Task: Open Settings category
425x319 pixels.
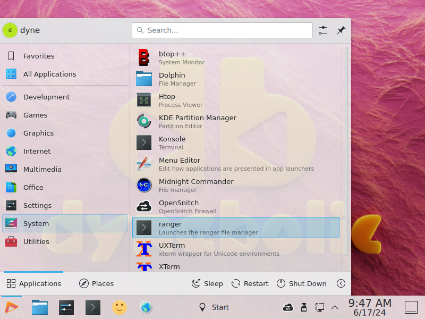Action: point(65,205)
